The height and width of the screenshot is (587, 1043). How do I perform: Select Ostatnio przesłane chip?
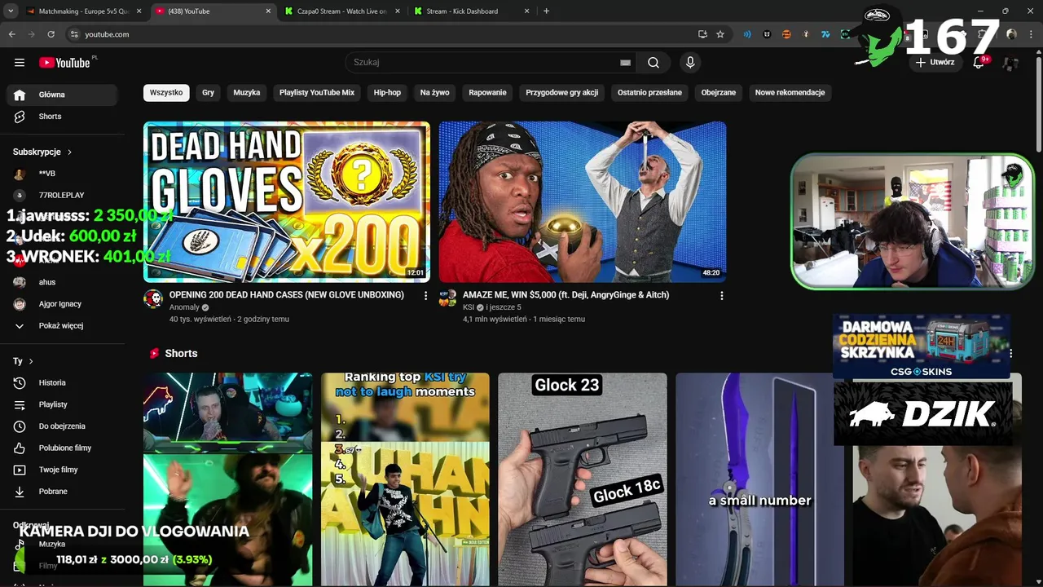pos(649,93)
